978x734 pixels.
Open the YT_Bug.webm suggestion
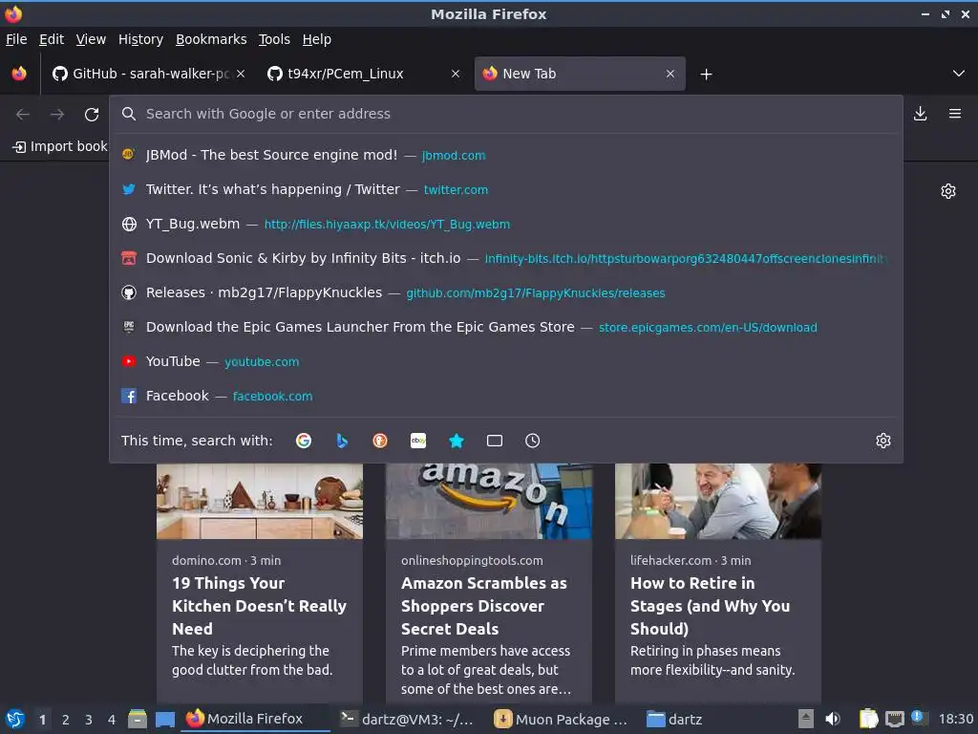506,224
